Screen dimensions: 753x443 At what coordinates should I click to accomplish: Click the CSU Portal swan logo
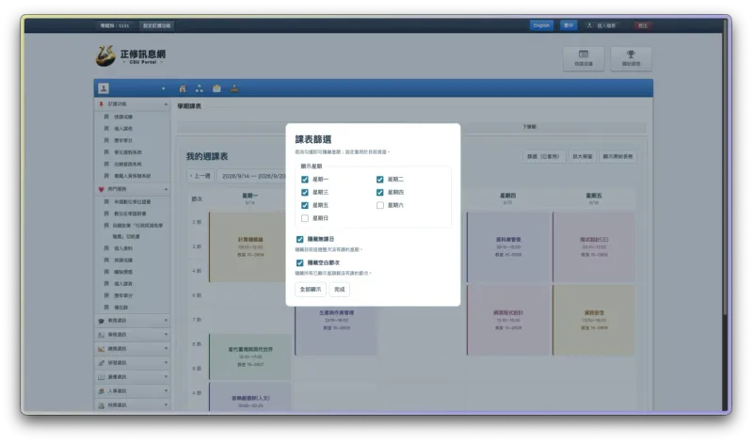105,56
